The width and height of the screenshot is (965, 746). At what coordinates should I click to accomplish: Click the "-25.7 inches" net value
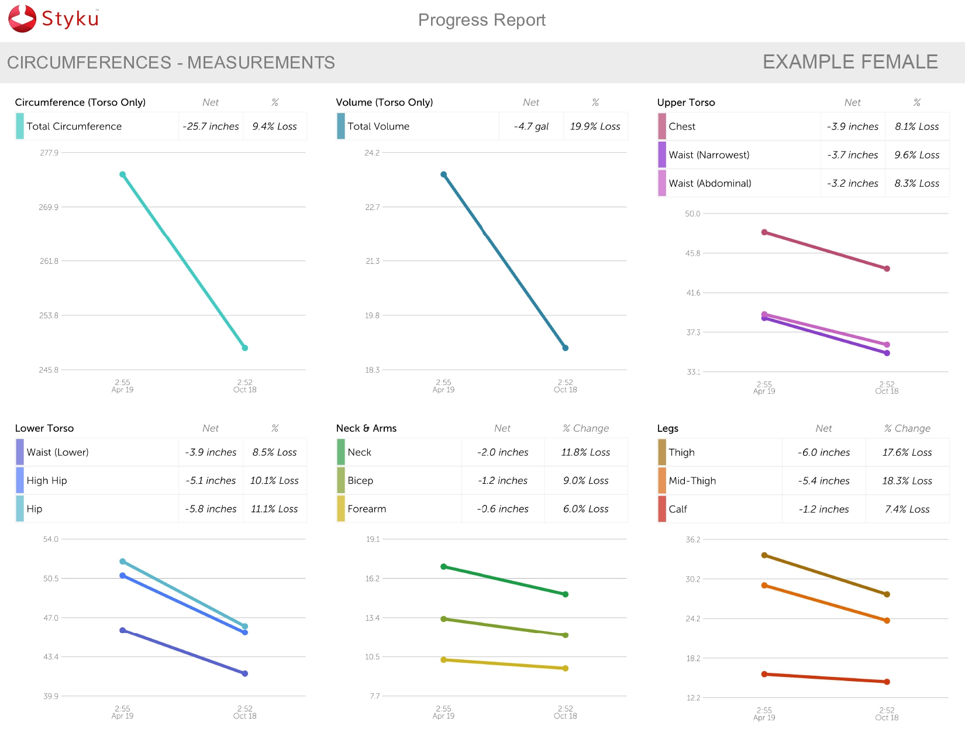tap(211, 126)
